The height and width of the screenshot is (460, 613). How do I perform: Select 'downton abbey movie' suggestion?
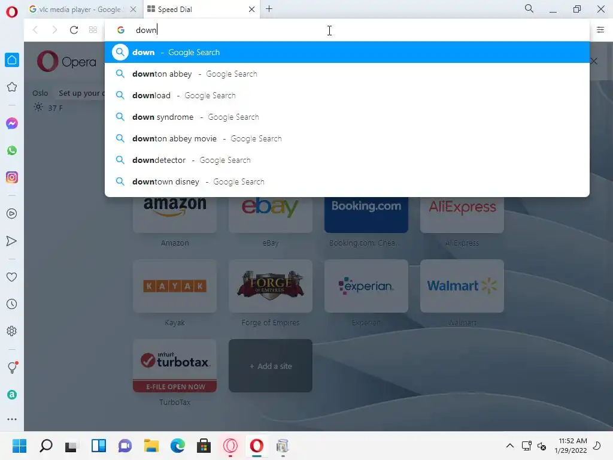coord(347,138)
